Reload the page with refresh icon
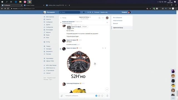The height and width of the screenshot is (100, 178). pos(8,9)
